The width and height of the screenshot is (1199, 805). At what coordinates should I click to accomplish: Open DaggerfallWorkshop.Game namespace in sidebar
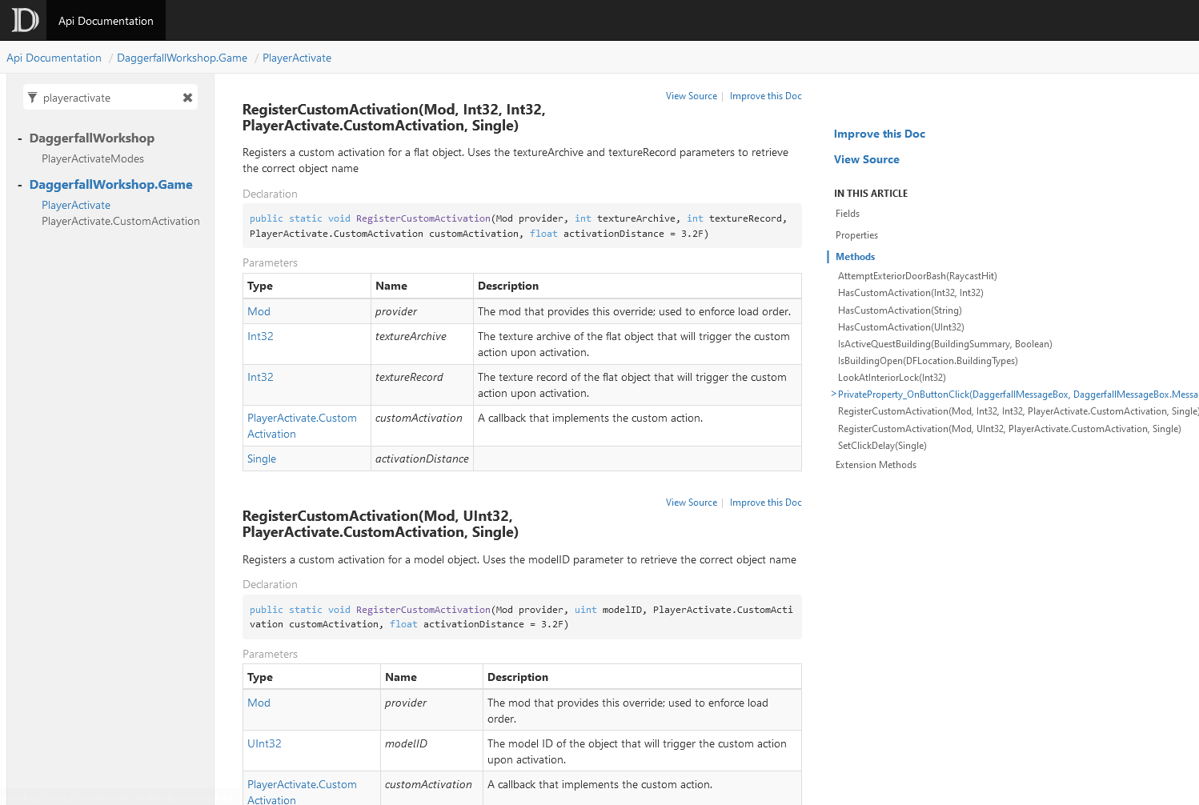(x=111, y=185)
